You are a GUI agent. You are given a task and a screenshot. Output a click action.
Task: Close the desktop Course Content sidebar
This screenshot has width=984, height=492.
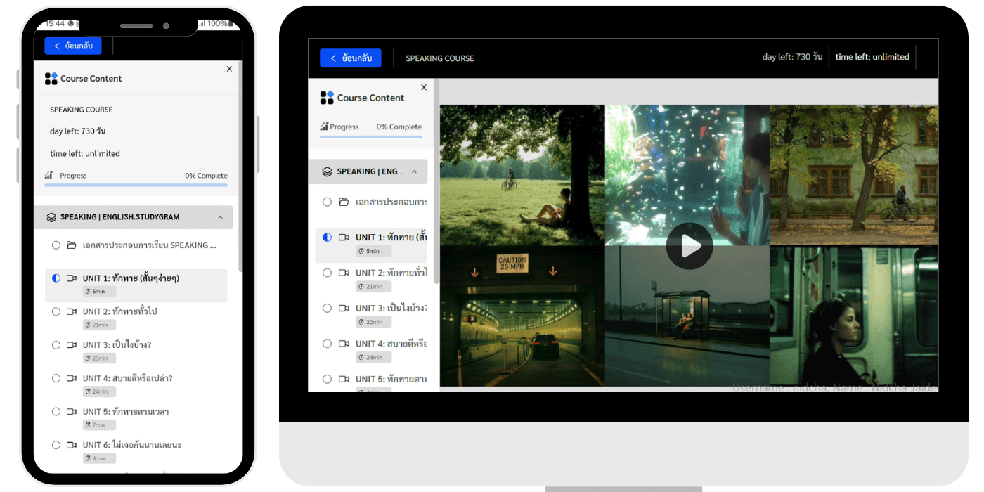click(x=423, y=87)
